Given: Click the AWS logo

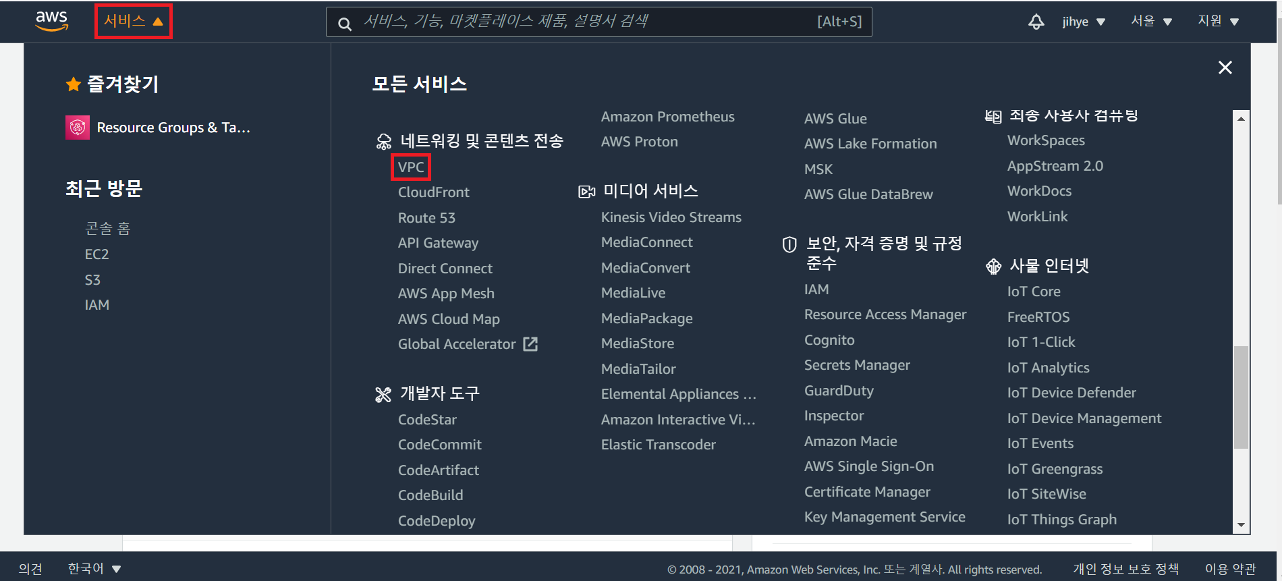Looking at the screenshot, I should (52, 21).
